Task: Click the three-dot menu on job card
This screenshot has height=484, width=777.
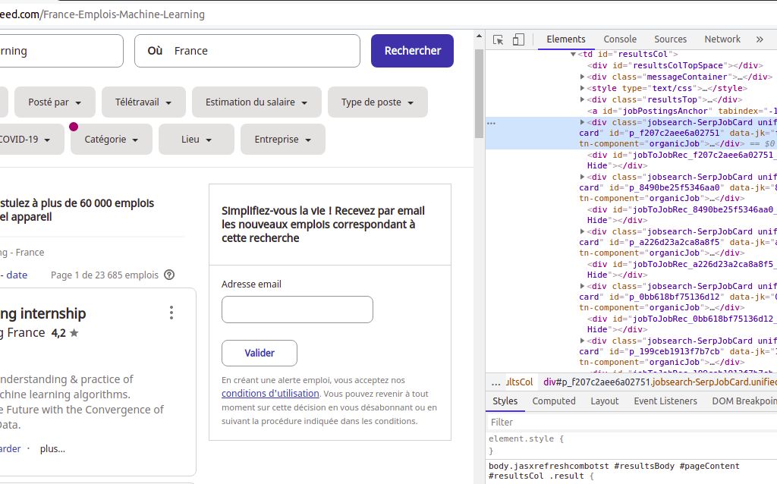Action: (171, 313)
